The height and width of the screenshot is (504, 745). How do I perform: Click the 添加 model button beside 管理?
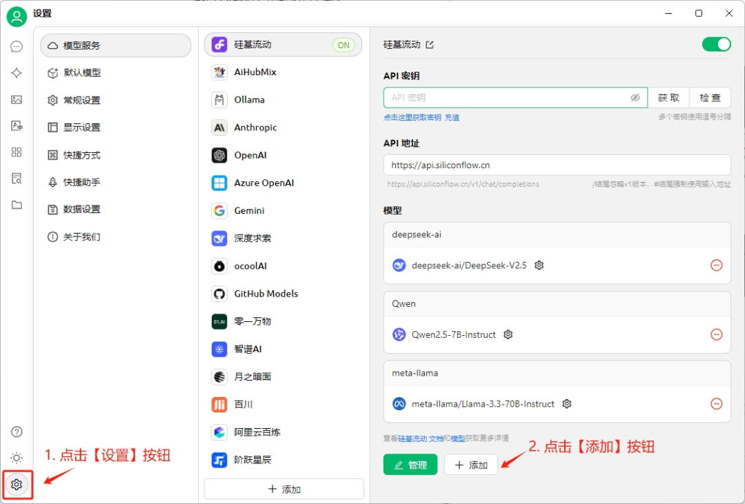point(471,465)
